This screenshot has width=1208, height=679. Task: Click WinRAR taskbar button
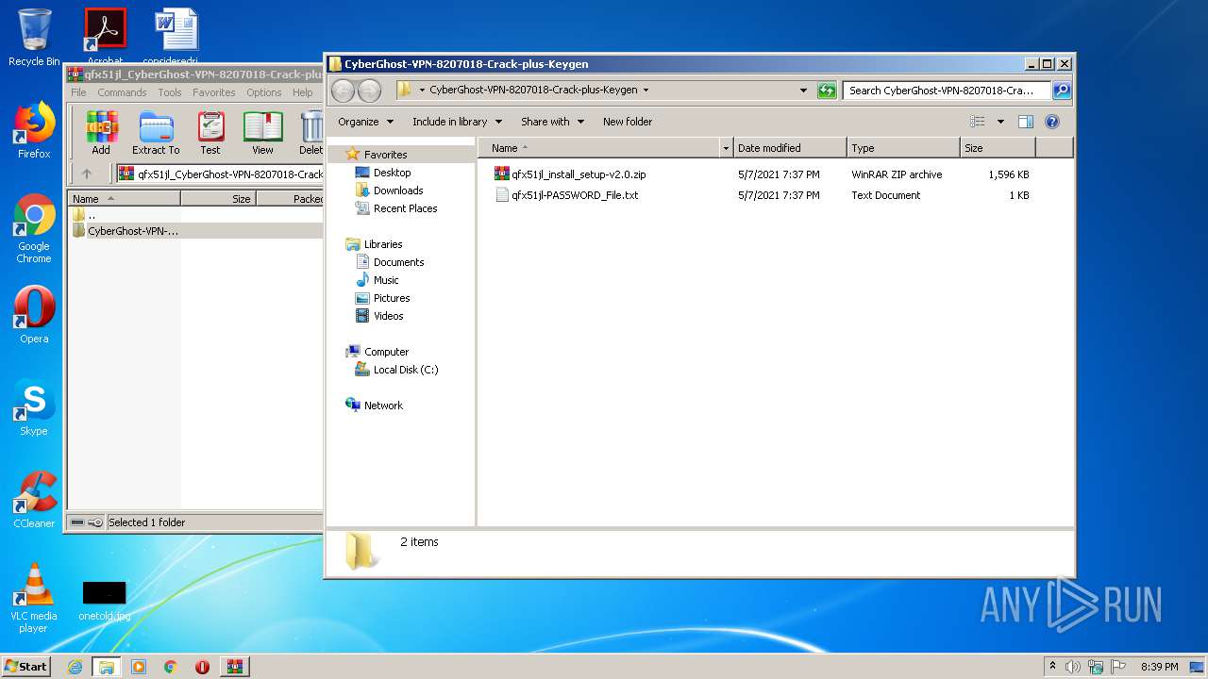[234, 667]
